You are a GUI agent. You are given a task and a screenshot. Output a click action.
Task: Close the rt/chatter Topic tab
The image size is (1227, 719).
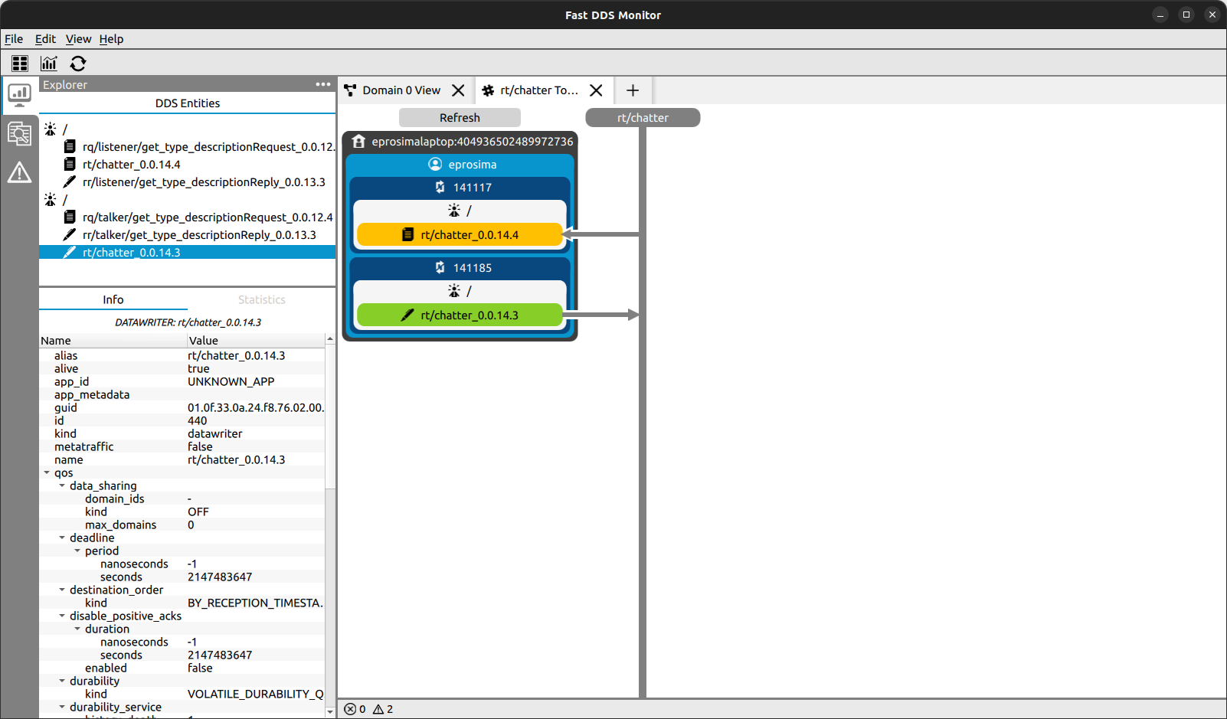[596, 90]
